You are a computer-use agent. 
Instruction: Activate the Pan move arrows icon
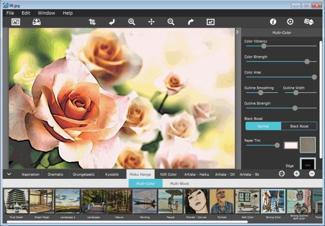(x=151, y=22)
